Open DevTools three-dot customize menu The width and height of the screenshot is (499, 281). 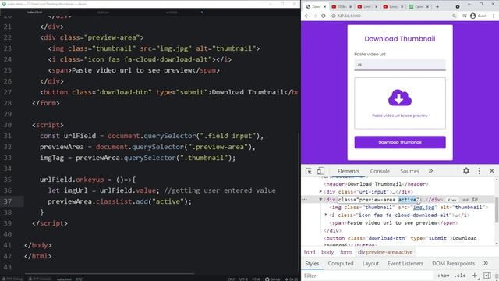coord(480,171)
